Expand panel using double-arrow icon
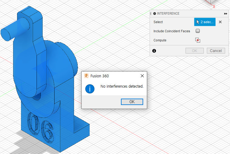Viewport: 230px width, 154px height. point(226,14)
